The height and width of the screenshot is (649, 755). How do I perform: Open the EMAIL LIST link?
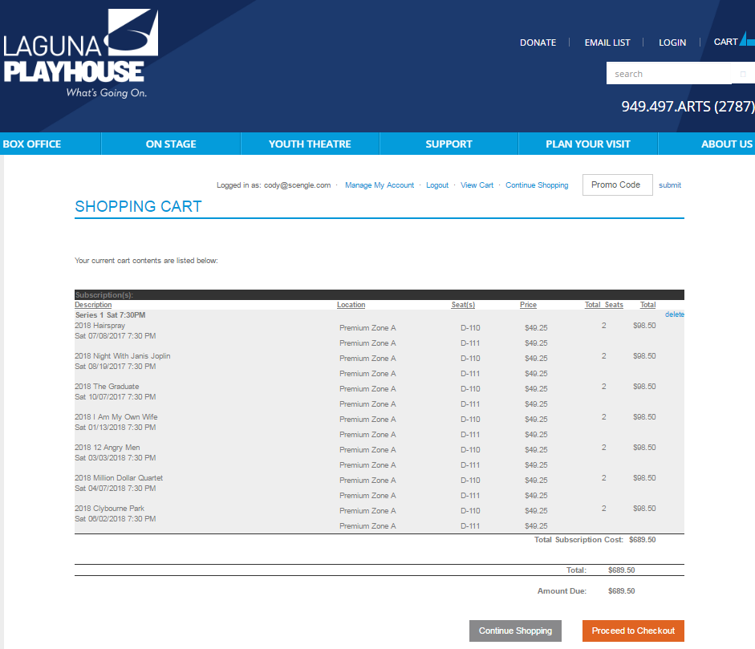(x=607, y=43)
